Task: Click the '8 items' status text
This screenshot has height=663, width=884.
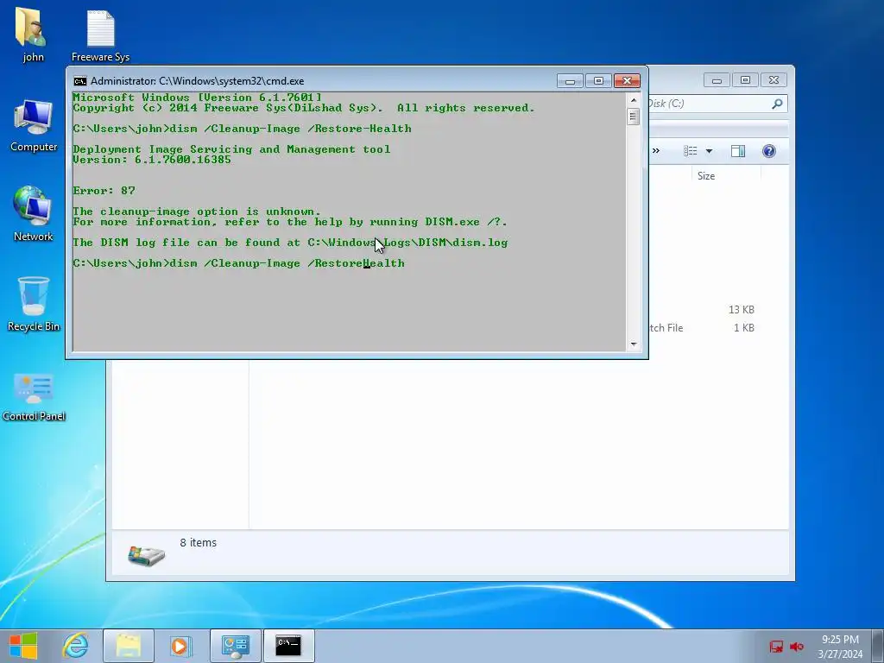Action: tap(198, 543)
